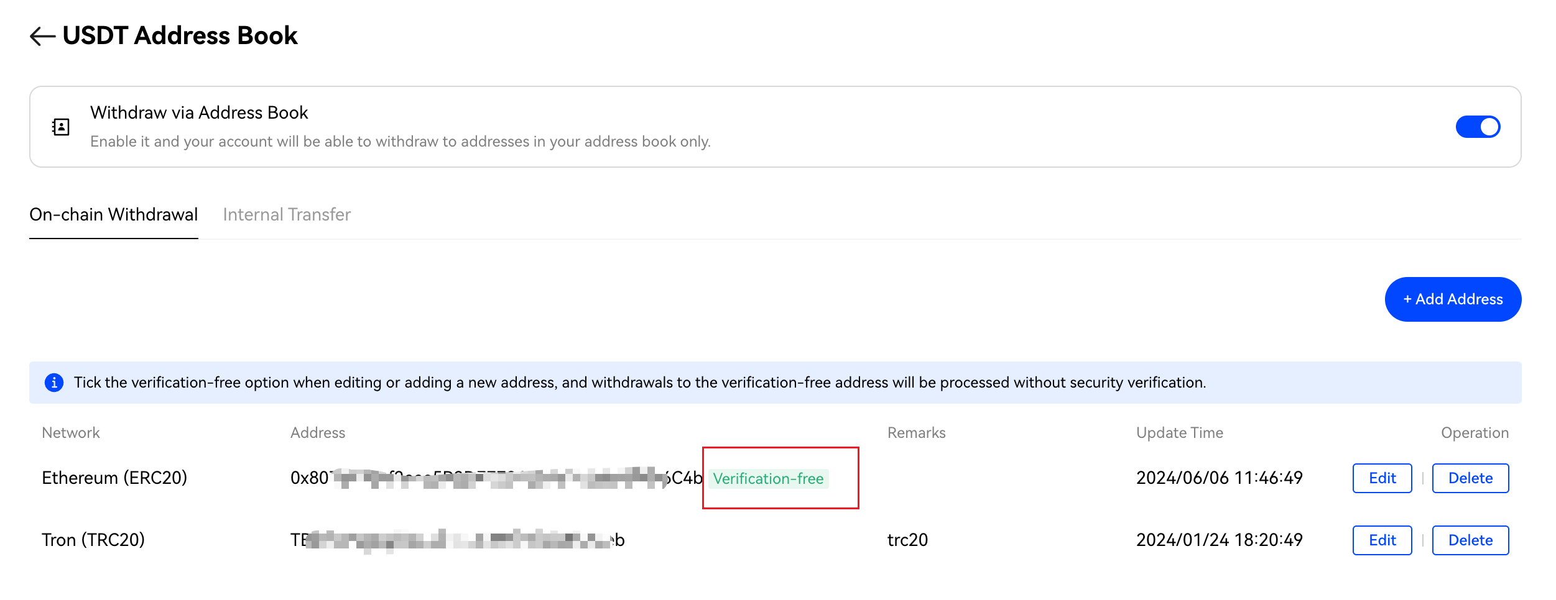Go back using the arrow beside the title
This screenshot has width=1556, height=600.
42,36
